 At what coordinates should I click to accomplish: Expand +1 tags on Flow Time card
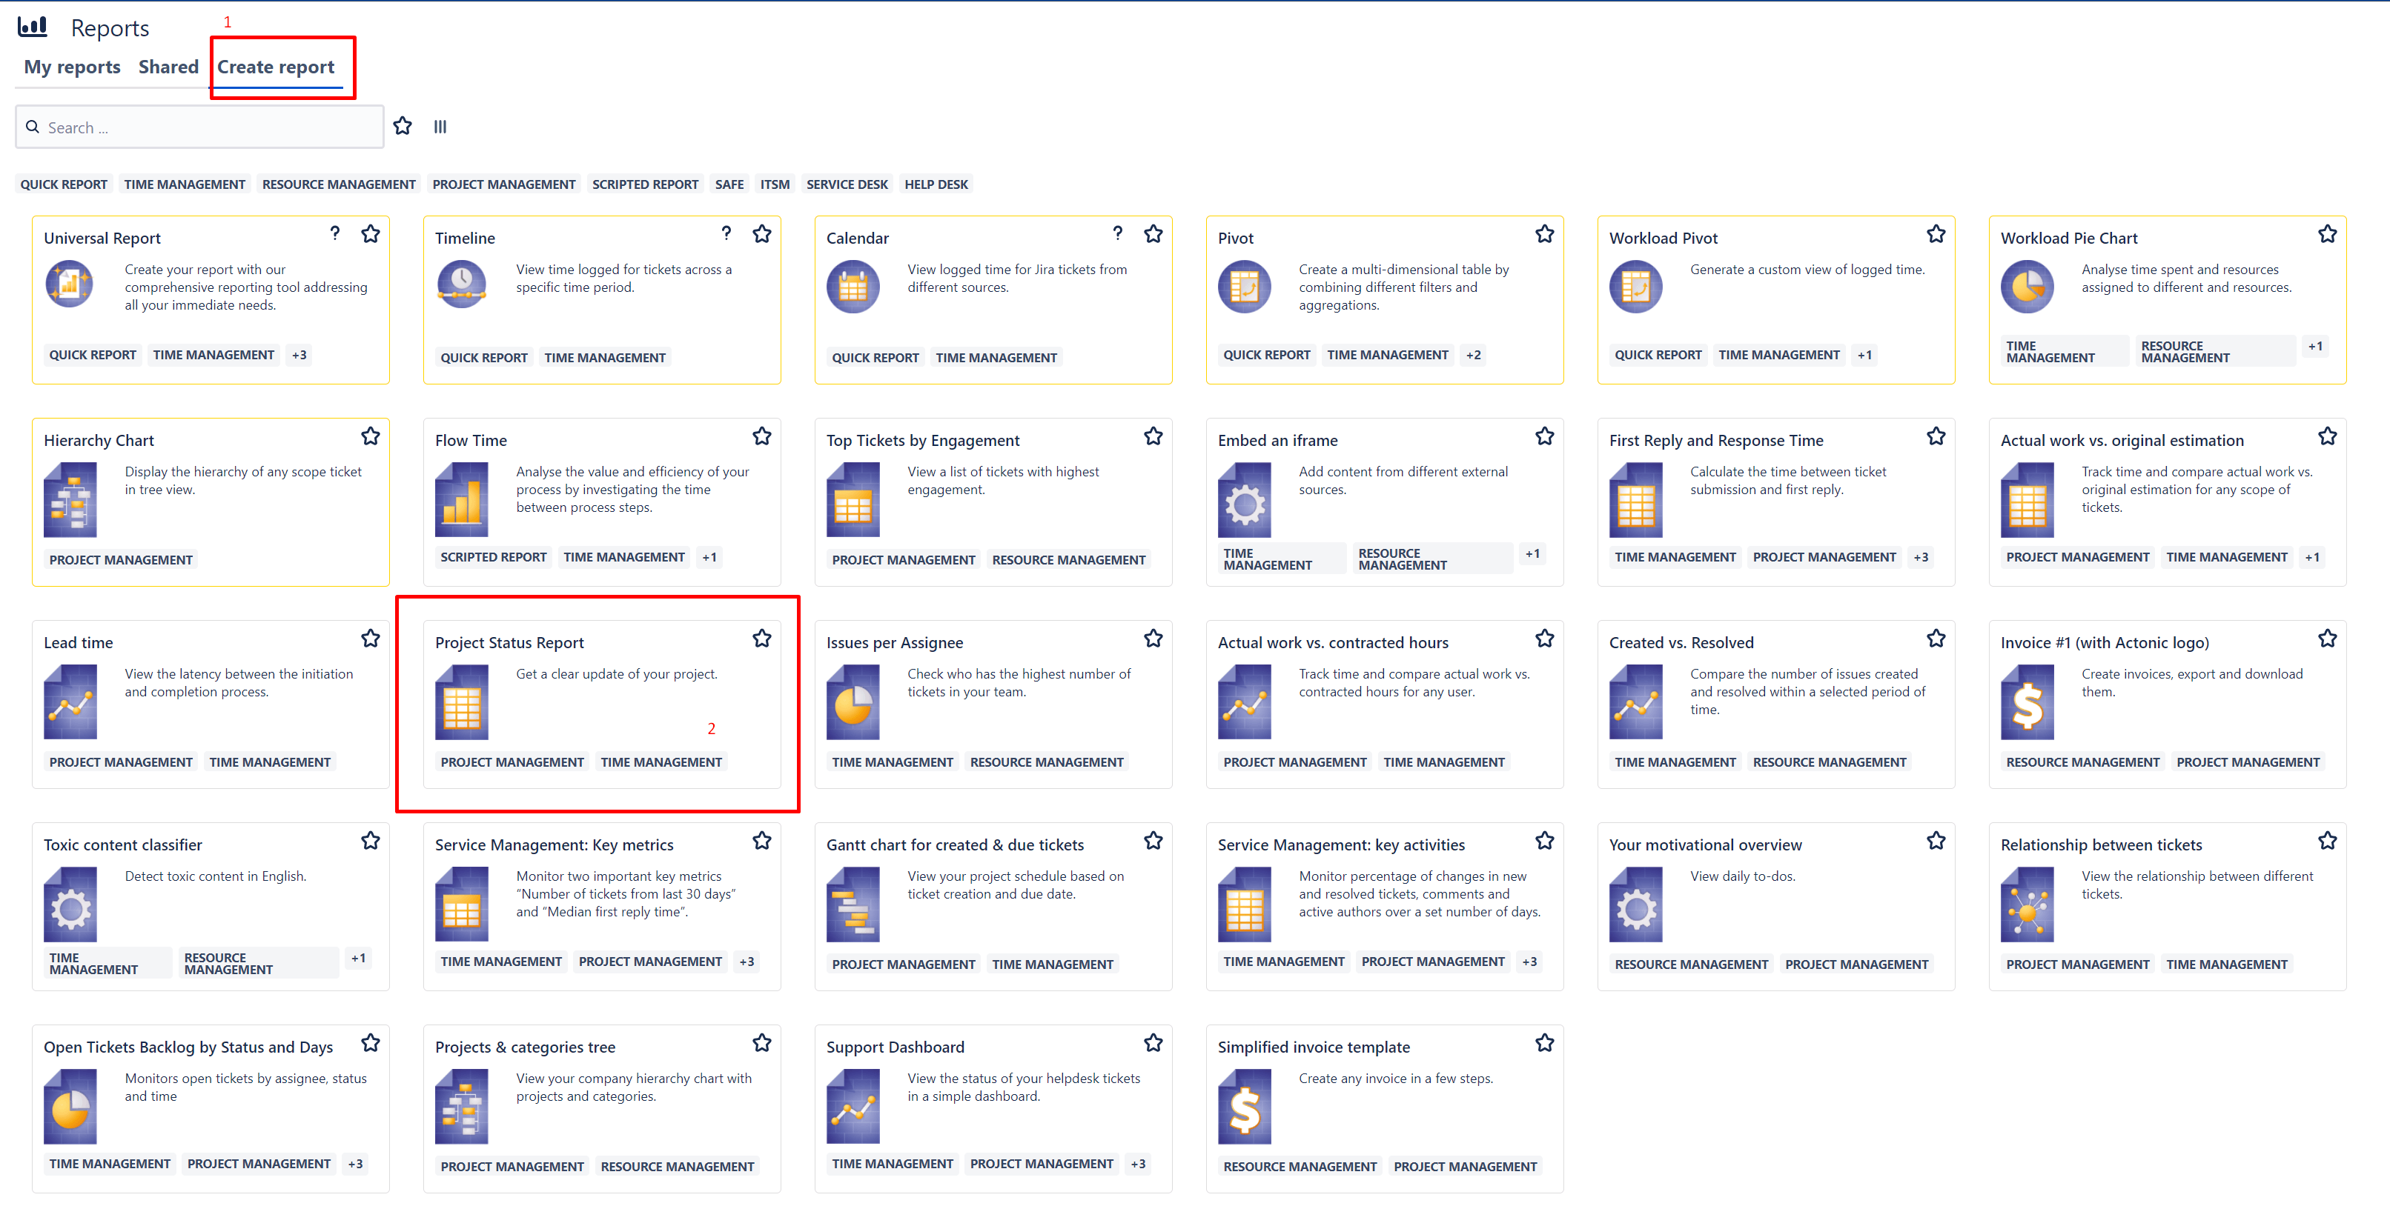(709, 557)
